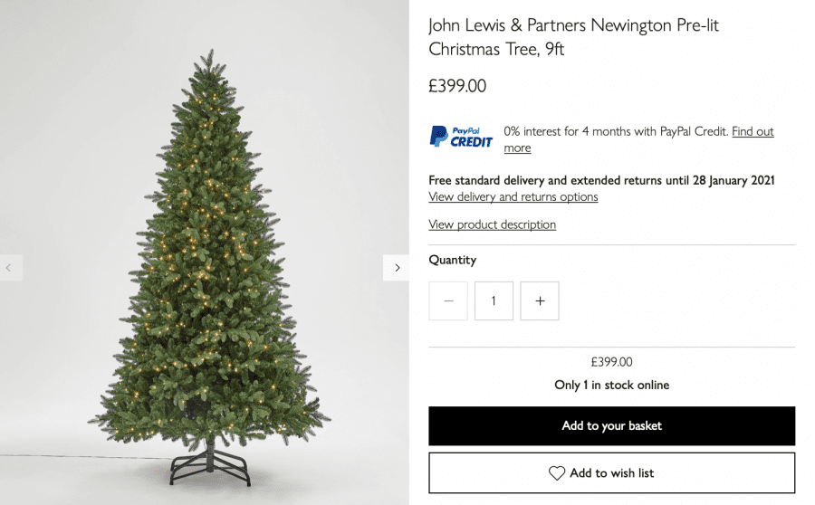This screenshot has height=505, width=815.
Task: Go to previous product image with left arrow
Action: 10,268
